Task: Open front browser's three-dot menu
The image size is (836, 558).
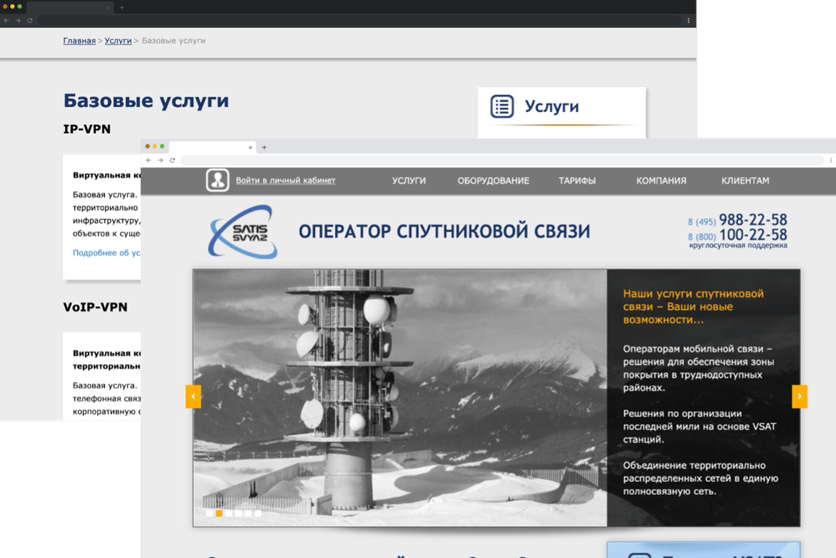Action: (830, 160)
